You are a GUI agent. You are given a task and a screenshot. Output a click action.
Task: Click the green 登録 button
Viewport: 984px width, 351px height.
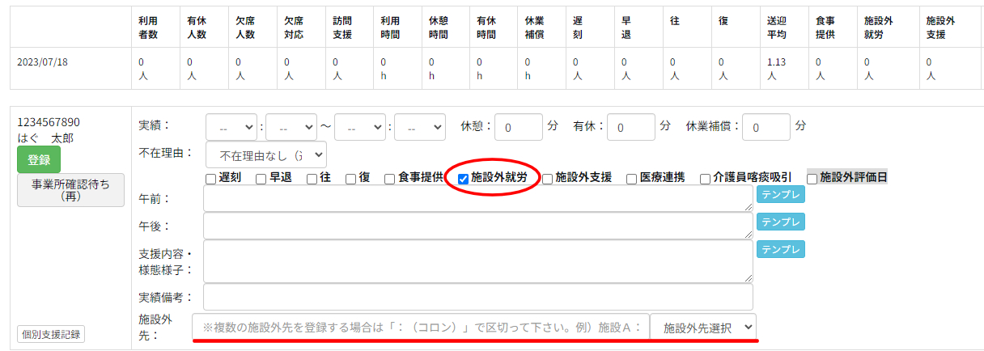pos(39,159)
